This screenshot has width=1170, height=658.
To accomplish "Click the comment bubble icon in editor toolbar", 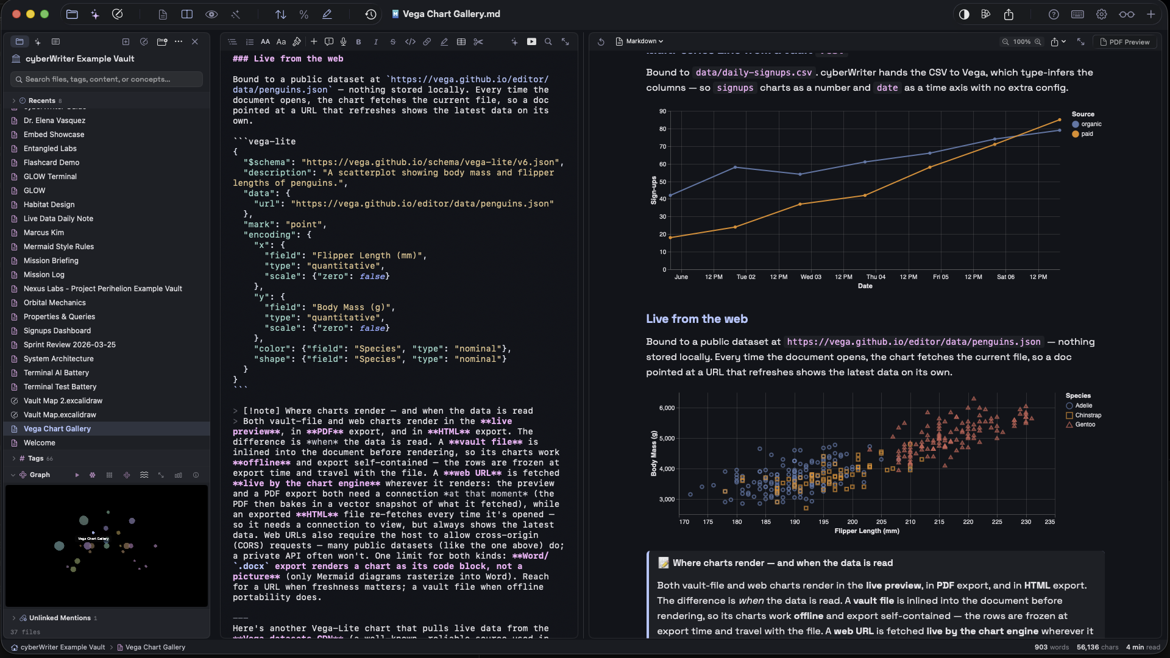I will (329, 42).
